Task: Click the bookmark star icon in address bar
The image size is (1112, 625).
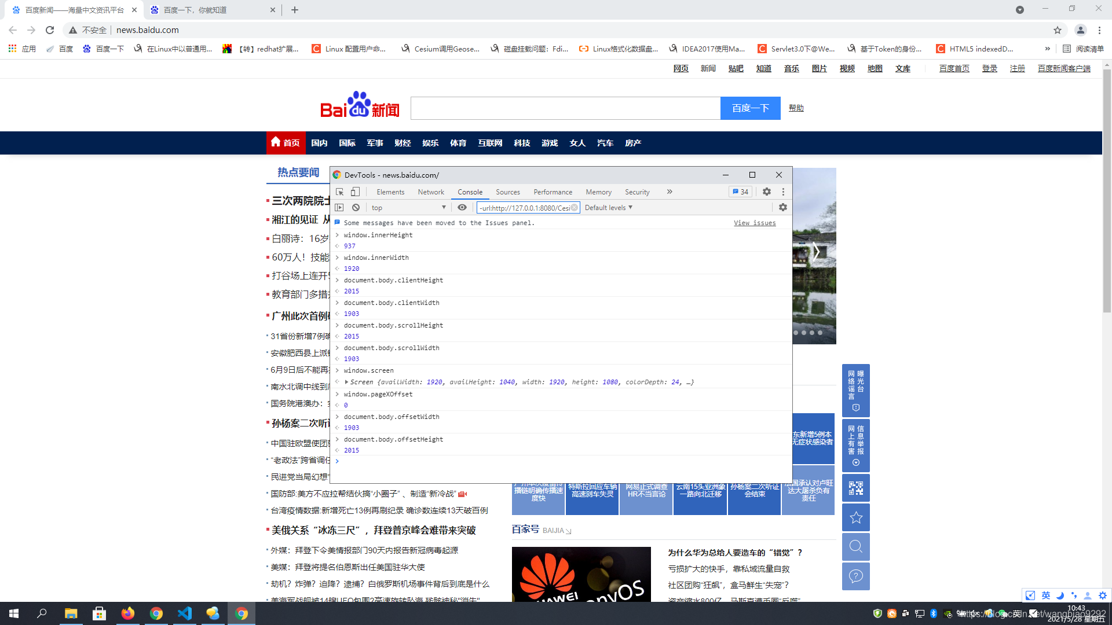Action: (1058, 30)
